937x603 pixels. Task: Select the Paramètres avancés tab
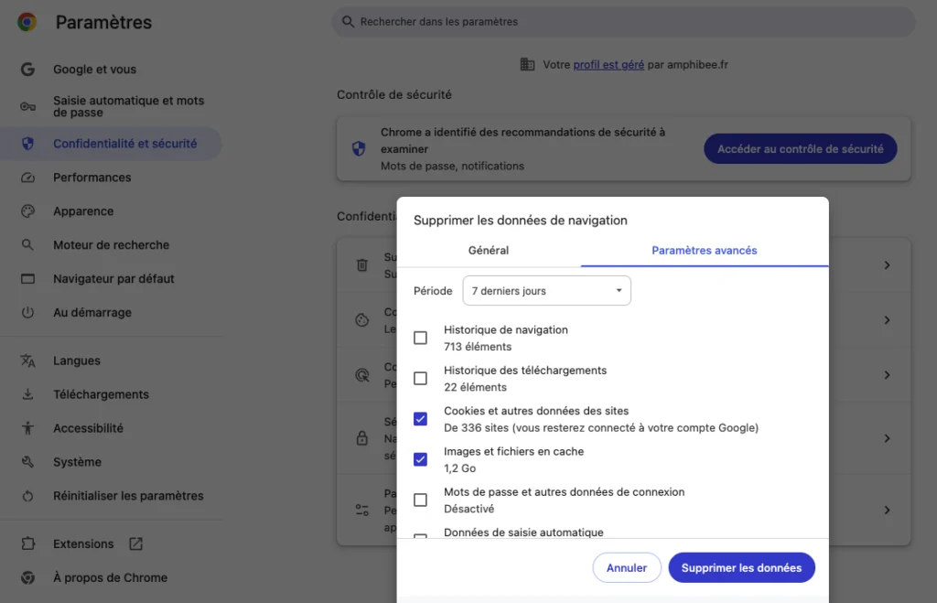tap(705, 251)
